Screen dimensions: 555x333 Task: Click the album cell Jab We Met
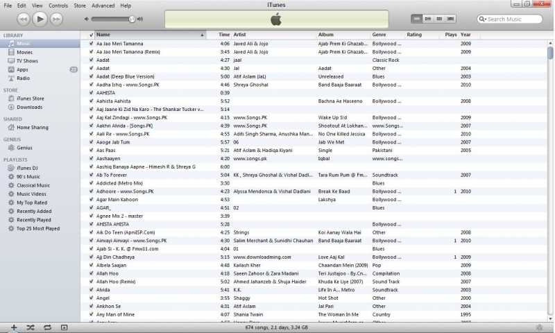[332, 142]
